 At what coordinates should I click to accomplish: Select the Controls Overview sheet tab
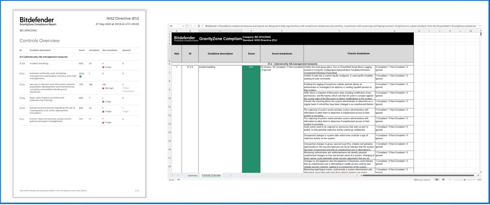coord(211,175)
